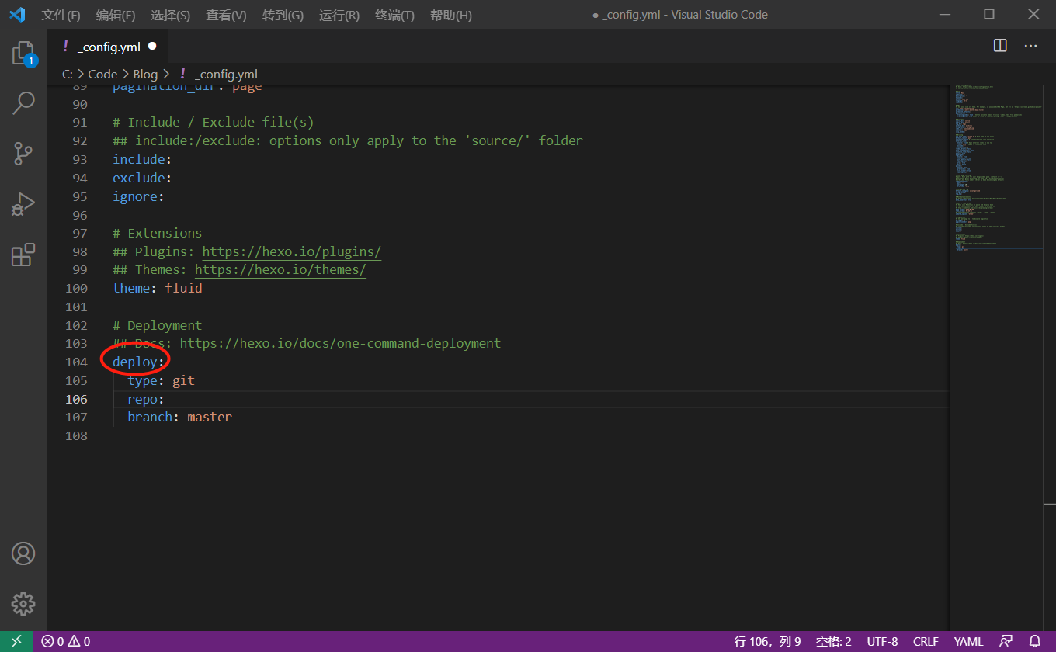Open the Extensions view icon
This screenshot has width=1056, height=652.
(x=23, y=255)
